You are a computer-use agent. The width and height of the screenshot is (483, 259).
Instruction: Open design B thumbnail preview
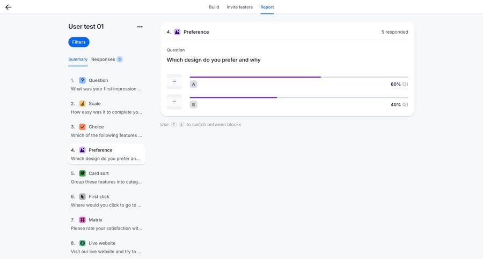point(174,102)
